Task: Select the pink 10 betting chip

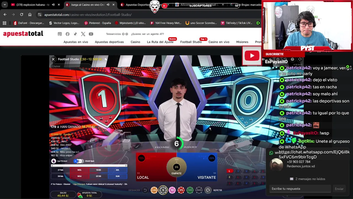Action: (x=172, y=190)
